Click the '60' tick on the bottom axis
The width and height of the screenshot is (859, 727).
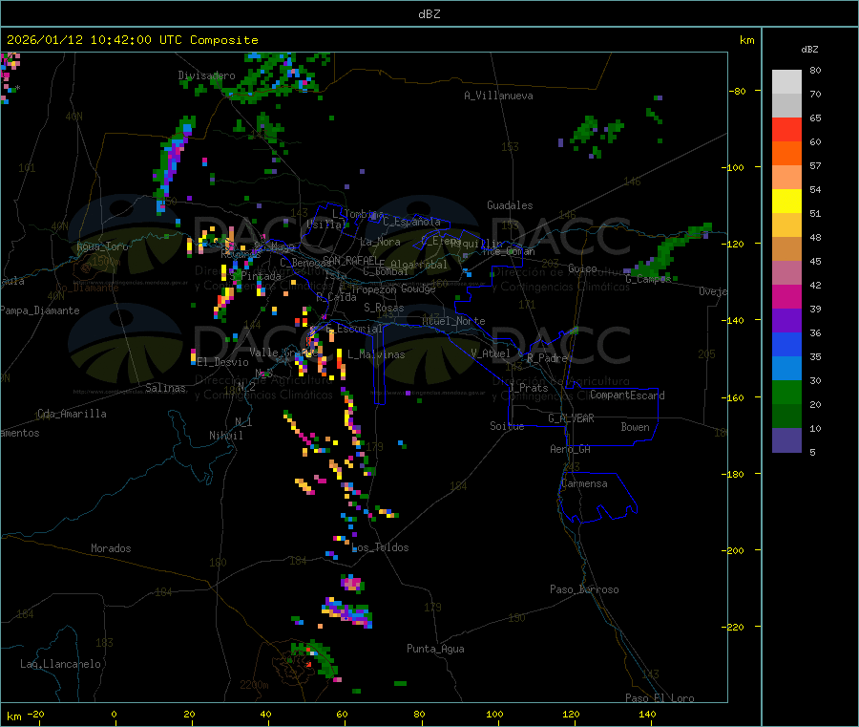[342, 714]
